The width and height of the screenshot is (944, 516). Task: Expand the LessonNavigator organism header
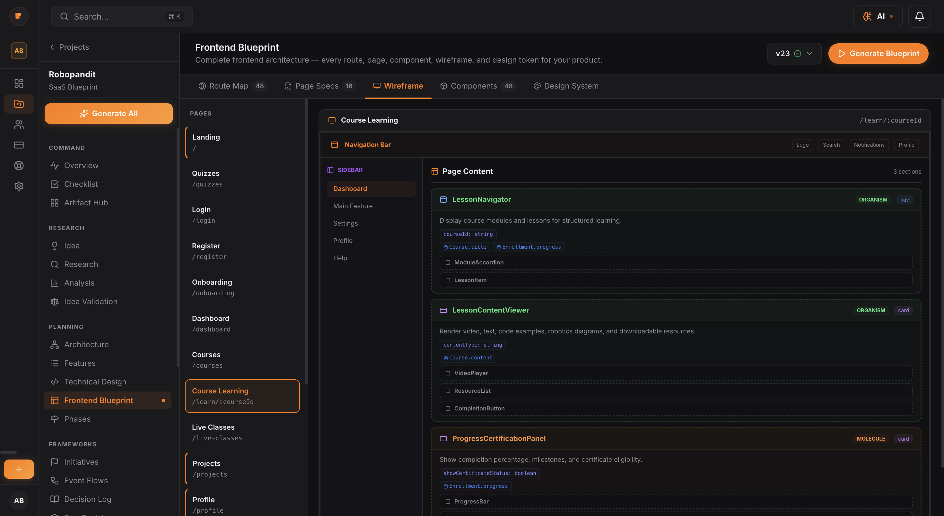pyautogui.click(x=481, y=200)
